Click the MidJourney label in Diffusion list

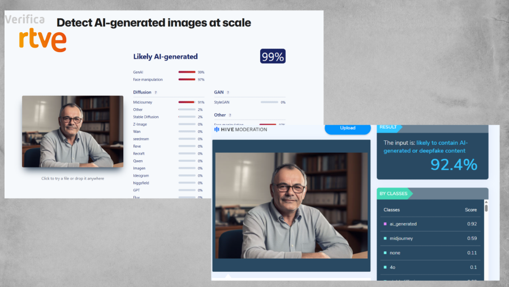point(143,102)
